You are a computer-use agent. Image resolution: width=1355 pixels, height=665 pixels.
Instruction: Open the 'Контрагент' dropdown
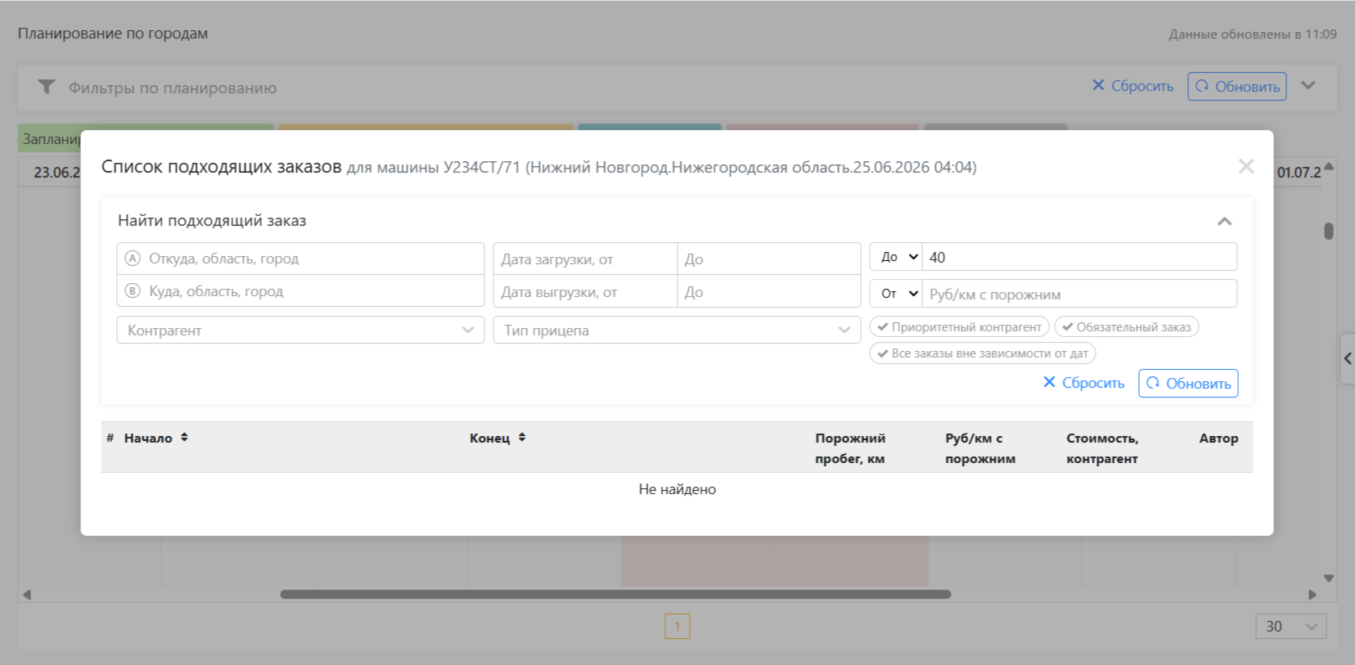[300, 330]
